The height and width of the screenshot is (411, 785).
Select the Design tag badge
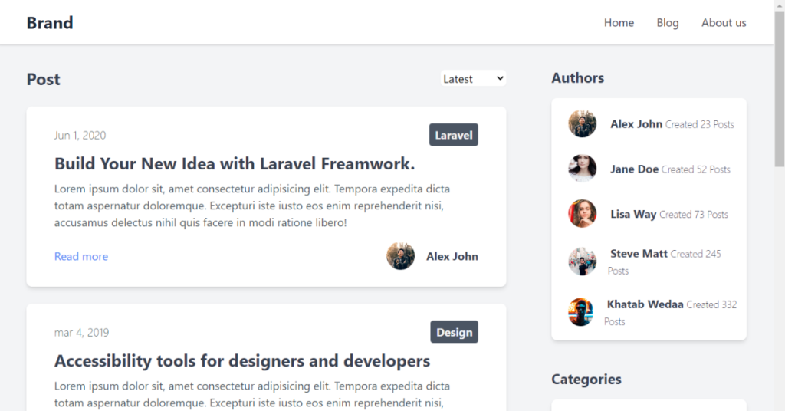click(x=455, y=332)
